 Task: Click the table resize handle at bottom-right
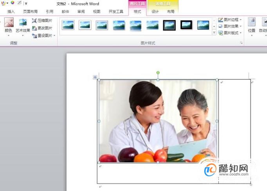point(251,184)
